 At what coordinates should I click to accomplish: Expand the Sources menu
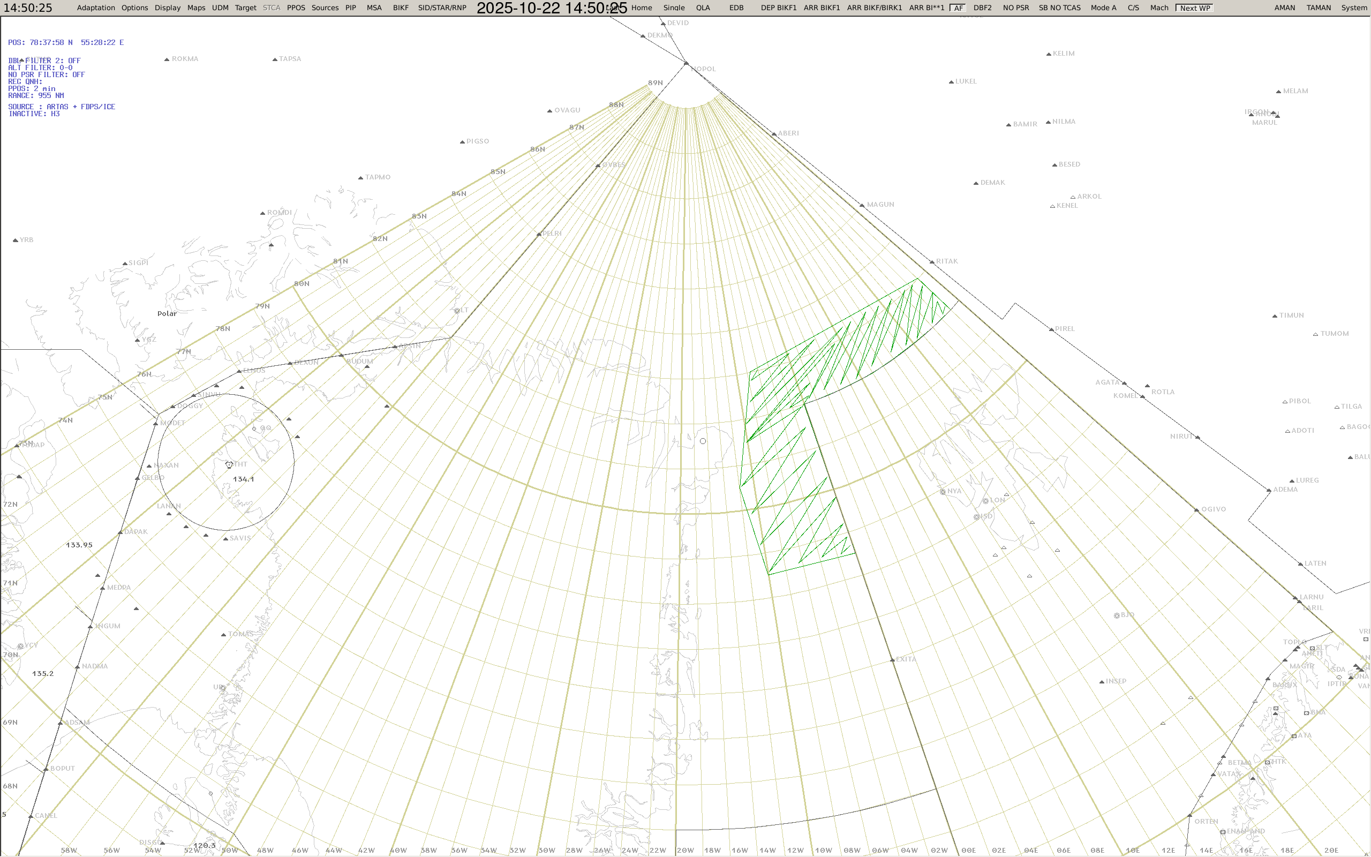coord(325,8)
